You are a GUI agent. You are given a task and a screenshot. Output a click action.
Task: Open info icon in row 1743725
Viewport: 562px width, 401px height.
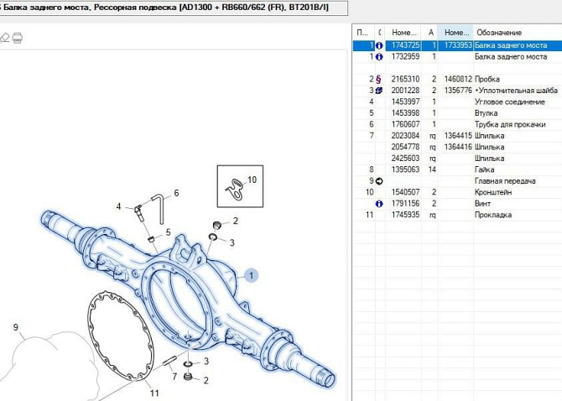click(x=379, y=45)
